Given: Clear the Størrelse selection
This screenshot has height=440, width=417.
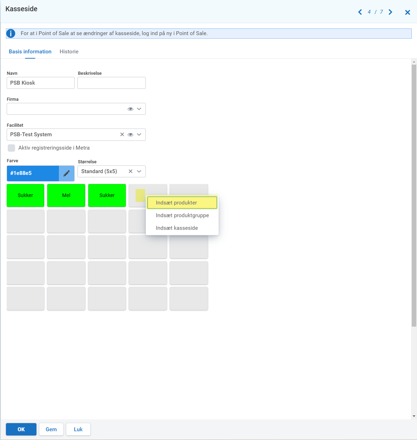Looking at the screenshot, I should pyautogui.click(x=130, y=171).
